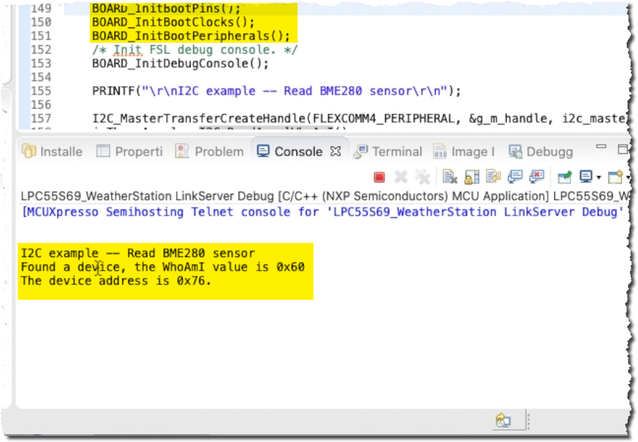
Task: Open the Problems tab
Action: 210,151
